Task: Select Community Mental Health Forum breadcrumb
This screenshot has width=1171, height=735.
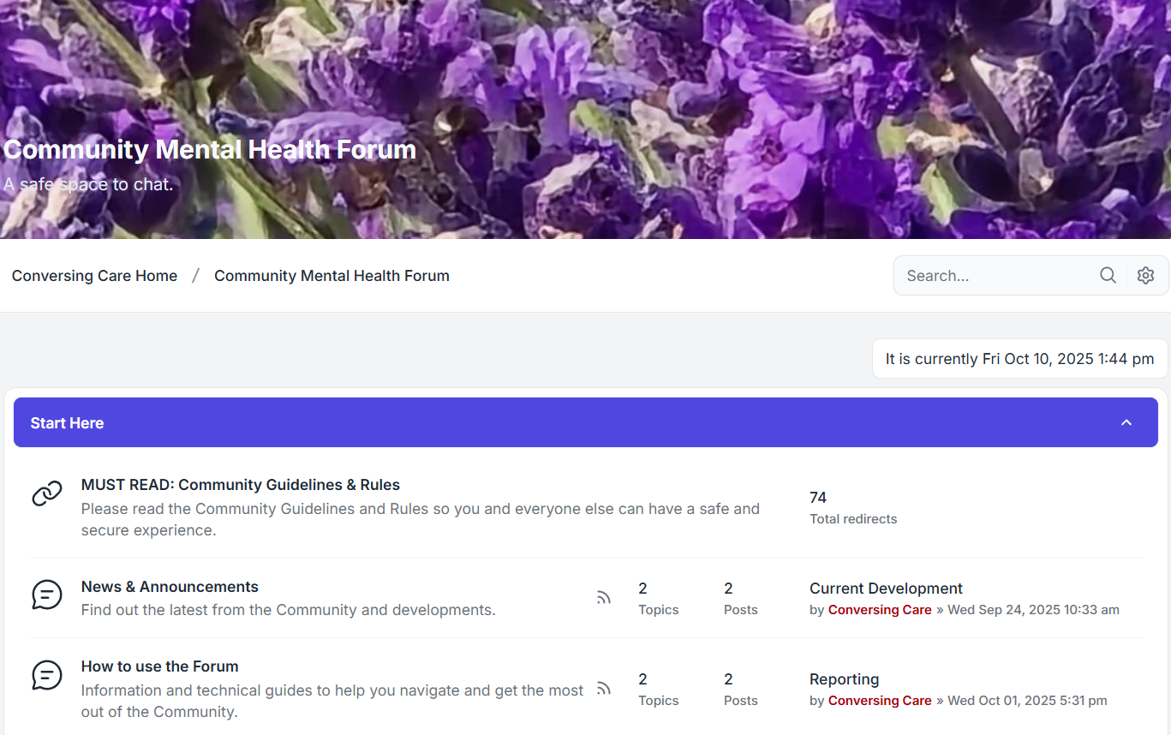Action: point(332,276)
